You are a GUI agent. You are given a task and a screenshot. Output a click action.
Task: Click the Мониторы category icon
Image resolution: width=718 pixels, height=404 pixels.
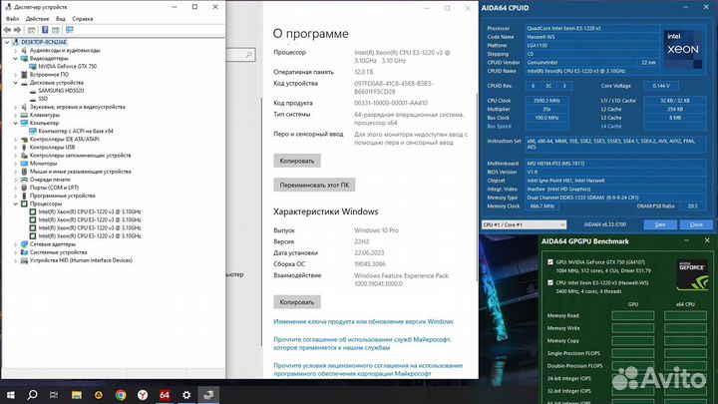pos(24,164)
